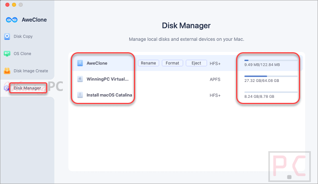Click the AweClone volume drive icon
Viewport: 318px width, 184px height.
click(80, 63)
